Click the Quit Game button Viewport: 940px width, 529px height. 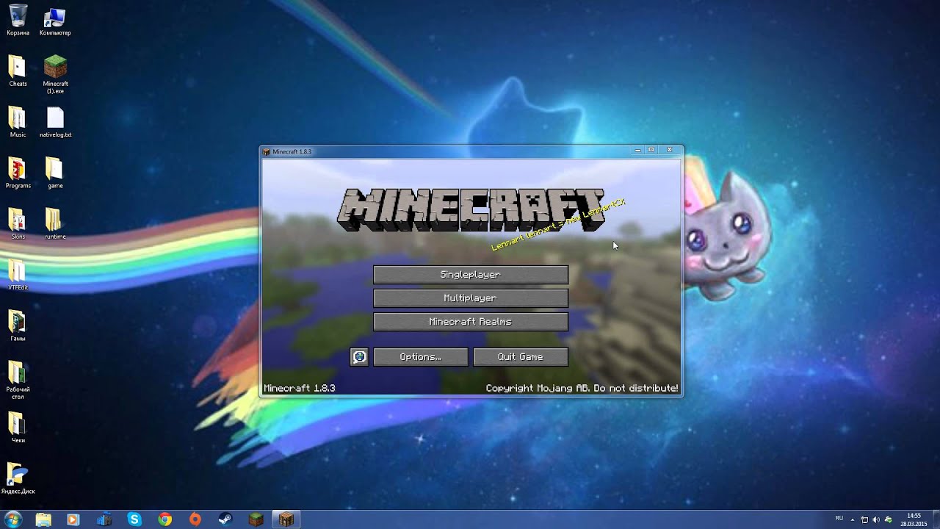click(521, 357)
